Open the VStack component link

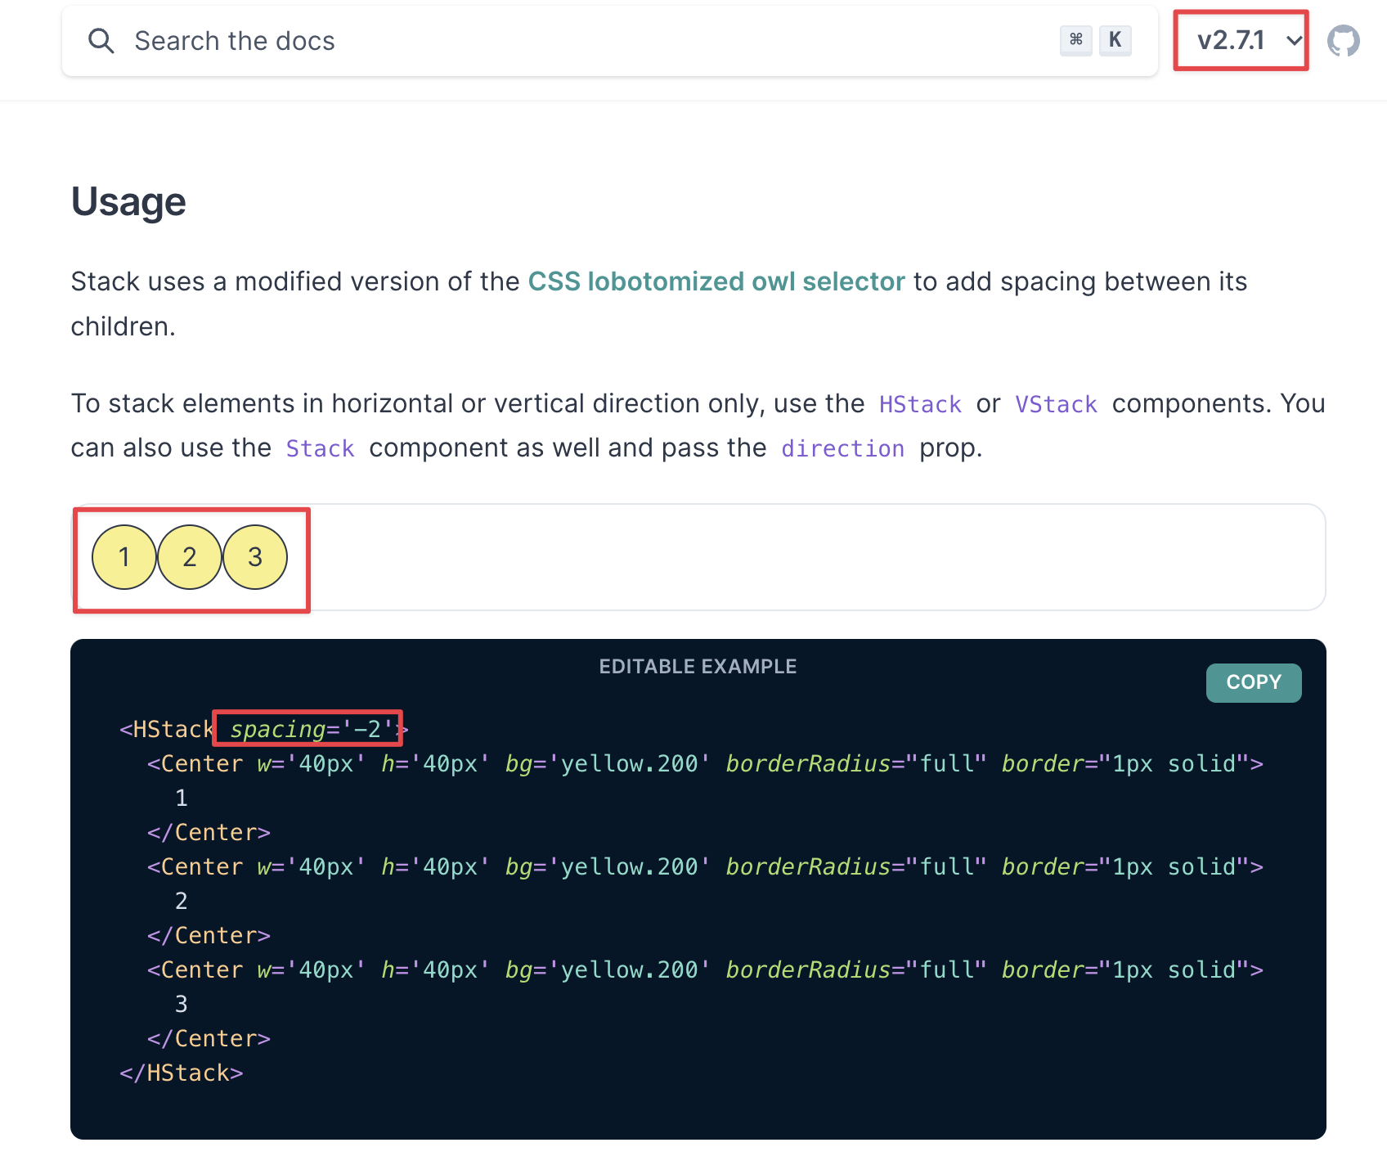click(1056, 403)
